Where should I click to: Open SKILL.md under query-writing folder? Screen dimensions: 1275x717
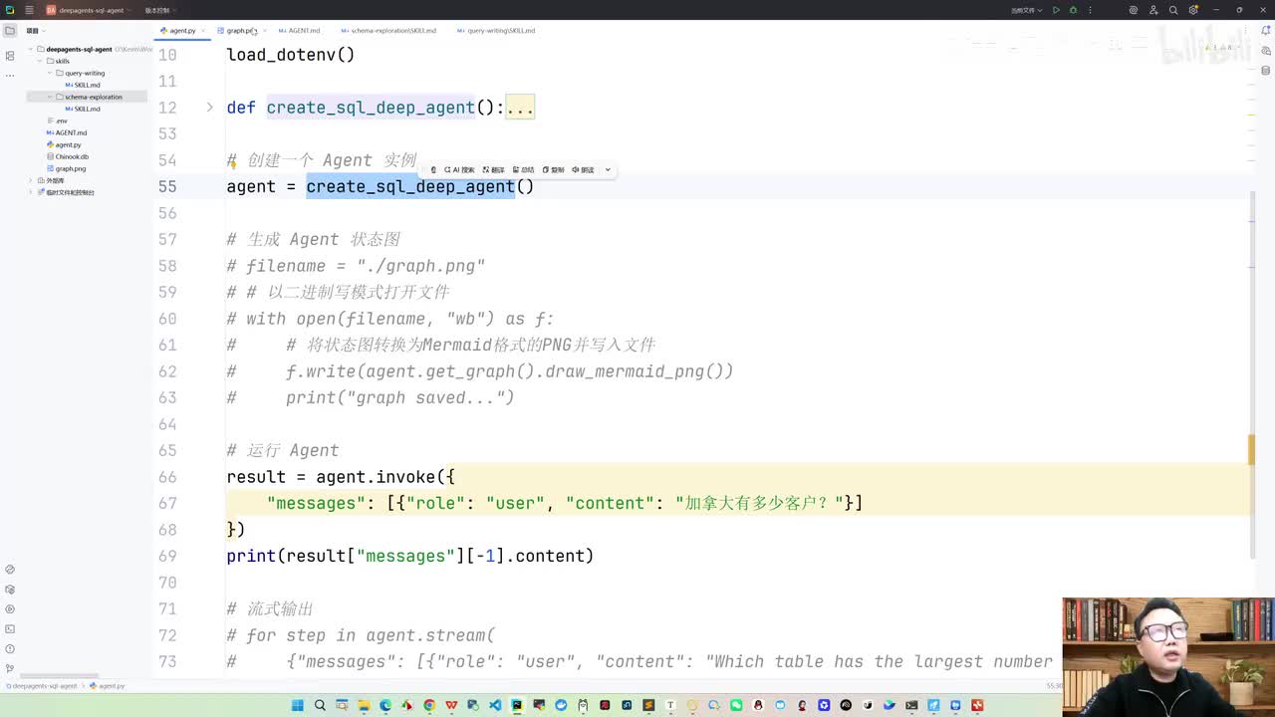point(83,85)
